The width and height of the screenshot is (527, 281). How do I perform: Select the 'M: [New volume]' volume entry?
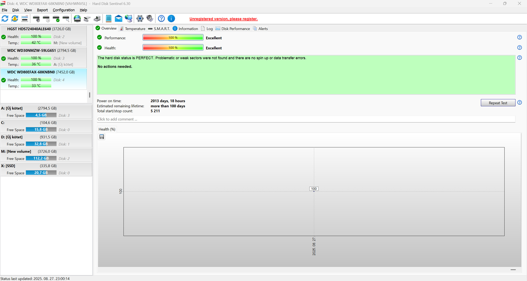click(x=46, y=155)
